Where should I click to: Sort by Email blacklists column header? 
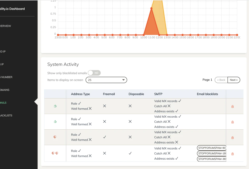[208, 94]
